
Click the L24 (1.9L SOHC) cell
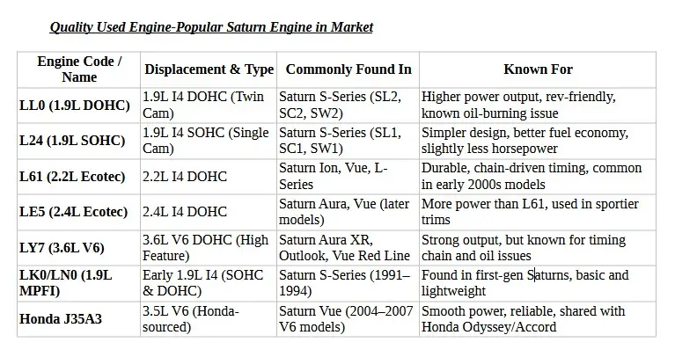[74, 141]
